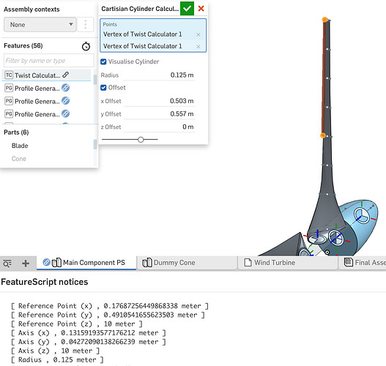Screen dimensions: 386x366
Task: Select the Cone part
Action: point(19,159)
